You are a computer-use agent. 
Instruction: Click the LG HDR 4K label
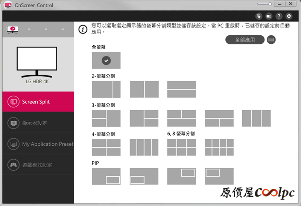[x=37, y=81]
